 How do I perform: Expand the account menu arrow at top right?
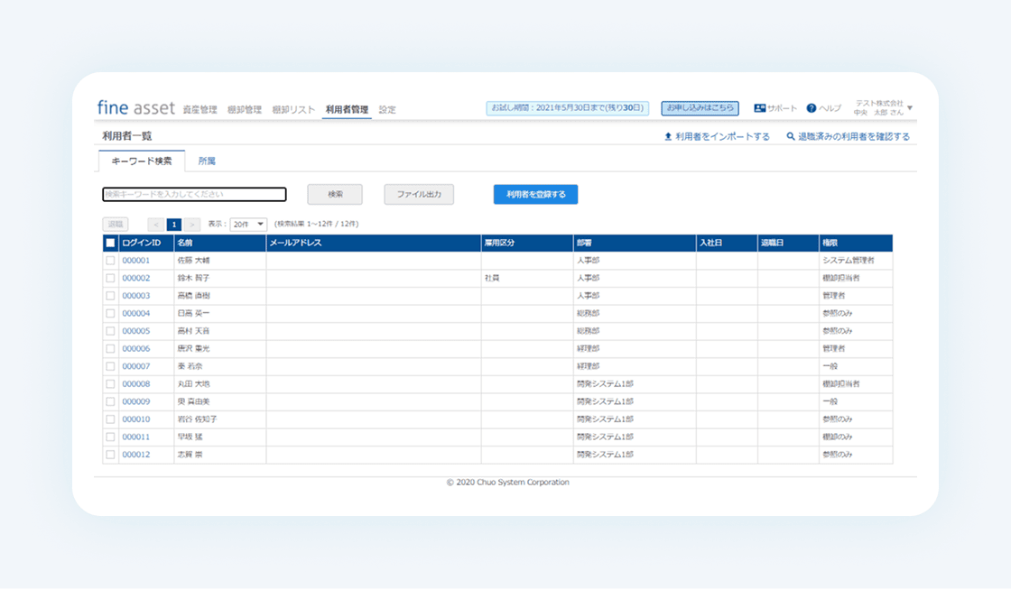click(910, 108)
